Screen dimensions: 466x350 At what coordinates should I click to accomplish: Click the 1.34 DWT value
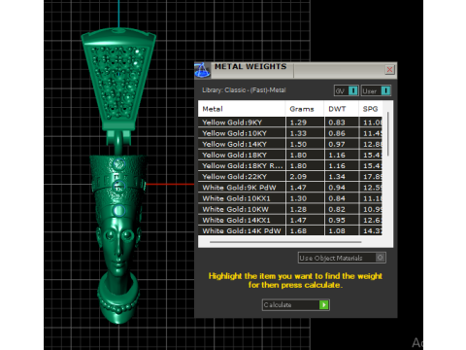click(x=337, y=177)
